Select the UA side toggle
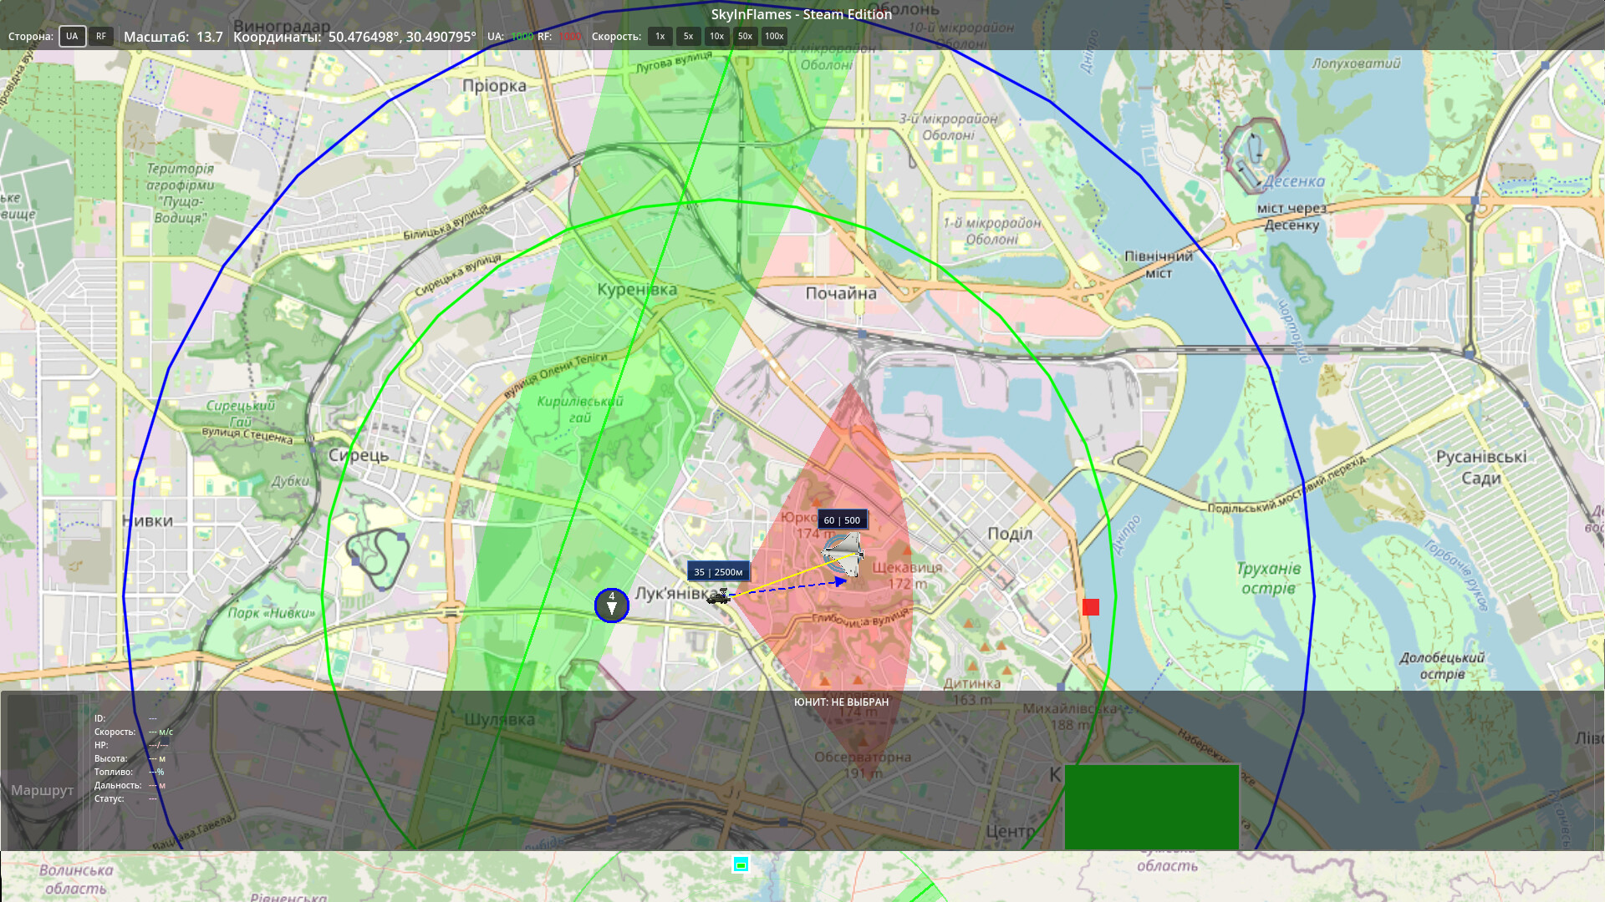The image size is (1605, 902). pos(72,36)
